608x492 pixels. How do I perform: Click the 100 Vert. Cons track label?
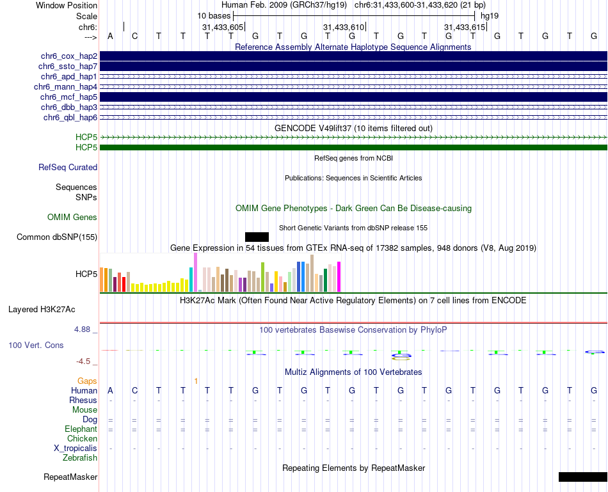36,345
